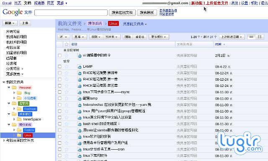Viewport: 268px width, 161px height.
Task: Click the star next to 配置lamp
Action: coord(67,98)
